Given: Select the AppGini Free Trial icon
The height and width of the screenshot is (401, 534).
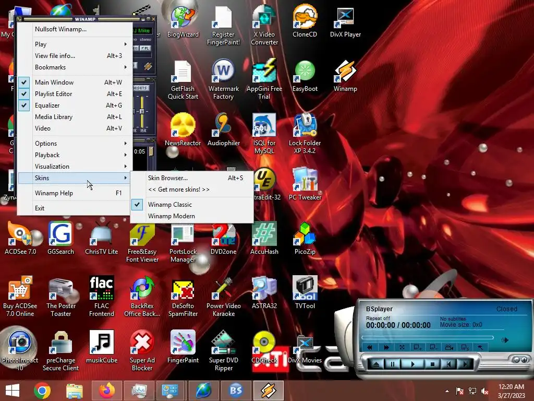Looking at the screenshot, I should [264, 79].
